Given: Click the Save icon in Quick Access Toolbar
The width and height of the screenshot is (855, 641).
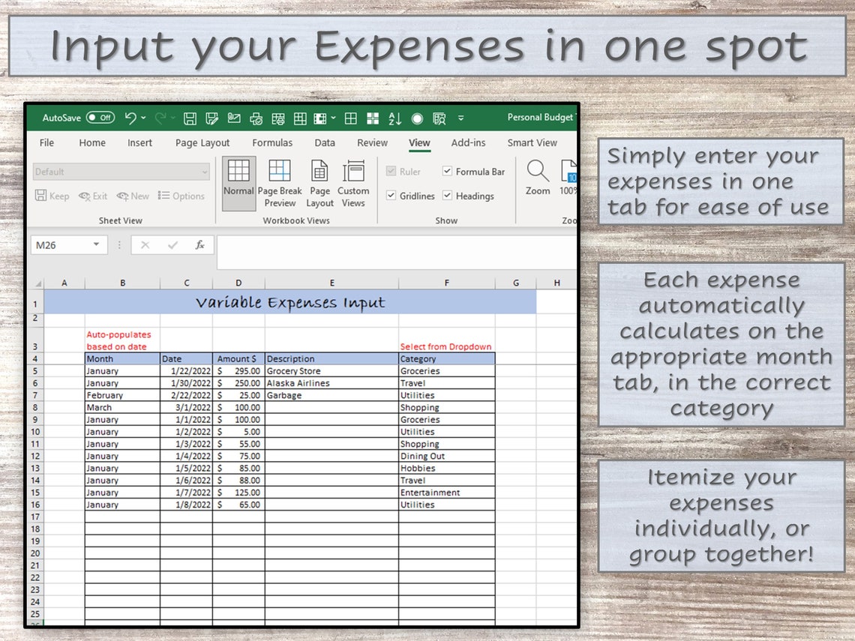Looking at the screenshot, I should [190, 118].
